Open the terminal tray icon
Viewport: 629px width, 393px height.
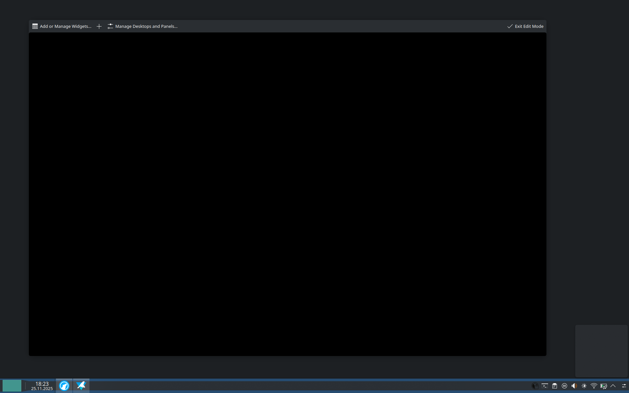(x=544, y=386)
